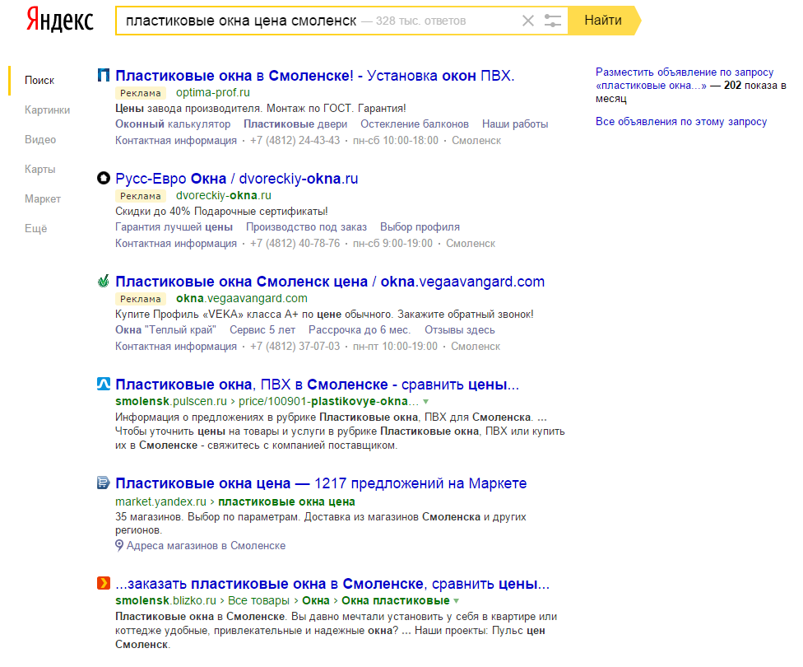Click the vegaavangard green favicon

[x=104, y=281]
